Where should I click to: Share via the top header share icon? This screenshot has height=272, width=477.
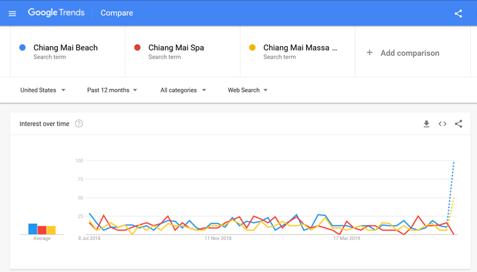click(x=458, y=14)
